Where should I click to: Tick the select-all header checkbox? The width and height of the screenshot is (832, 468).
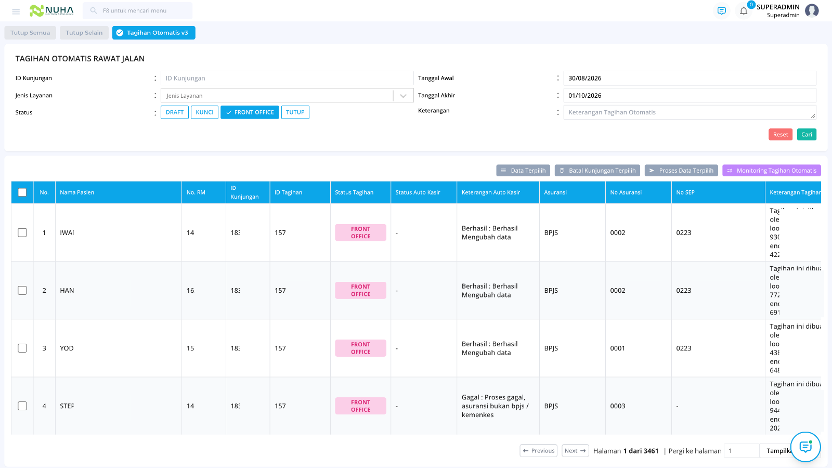tap(22, 192)
